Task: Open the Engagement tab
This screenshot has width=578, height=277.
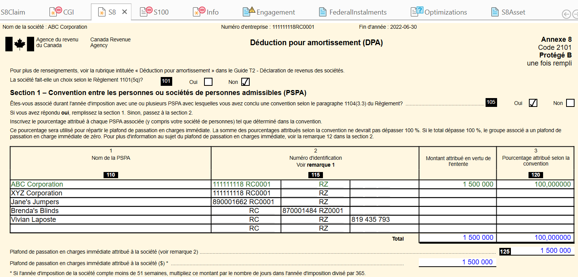Action: point(268,12)
